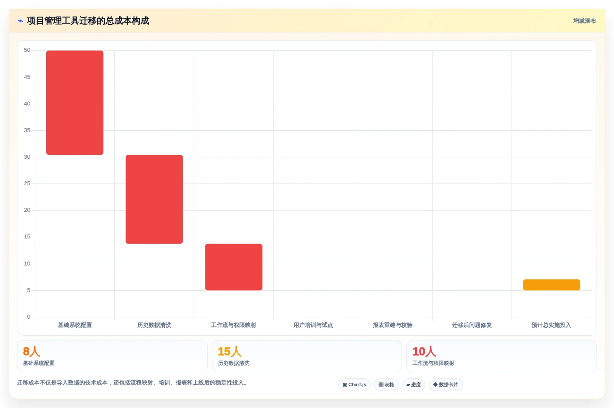Click the y-axis value 25
The height and width of the screenshot is (408, 614).
point(27,184)
